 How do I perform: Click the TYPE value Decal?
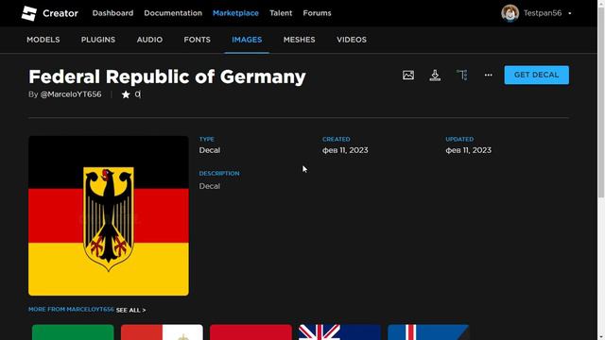tap(210, 150)
